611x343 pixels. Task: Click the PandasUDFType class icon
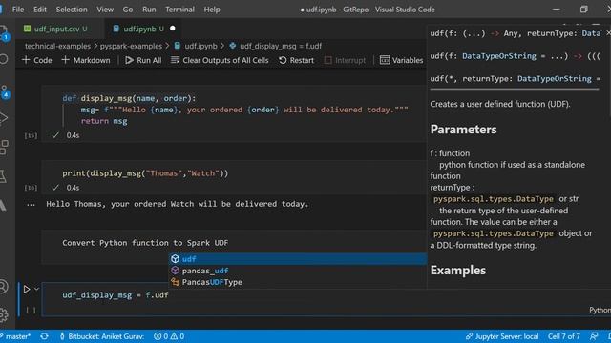(175, 282)
